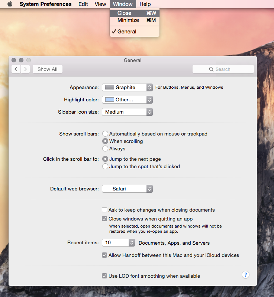Click the magnifier icon in Search
The height and width of the screenshot is (297, 274).
(x=211, y=69)
